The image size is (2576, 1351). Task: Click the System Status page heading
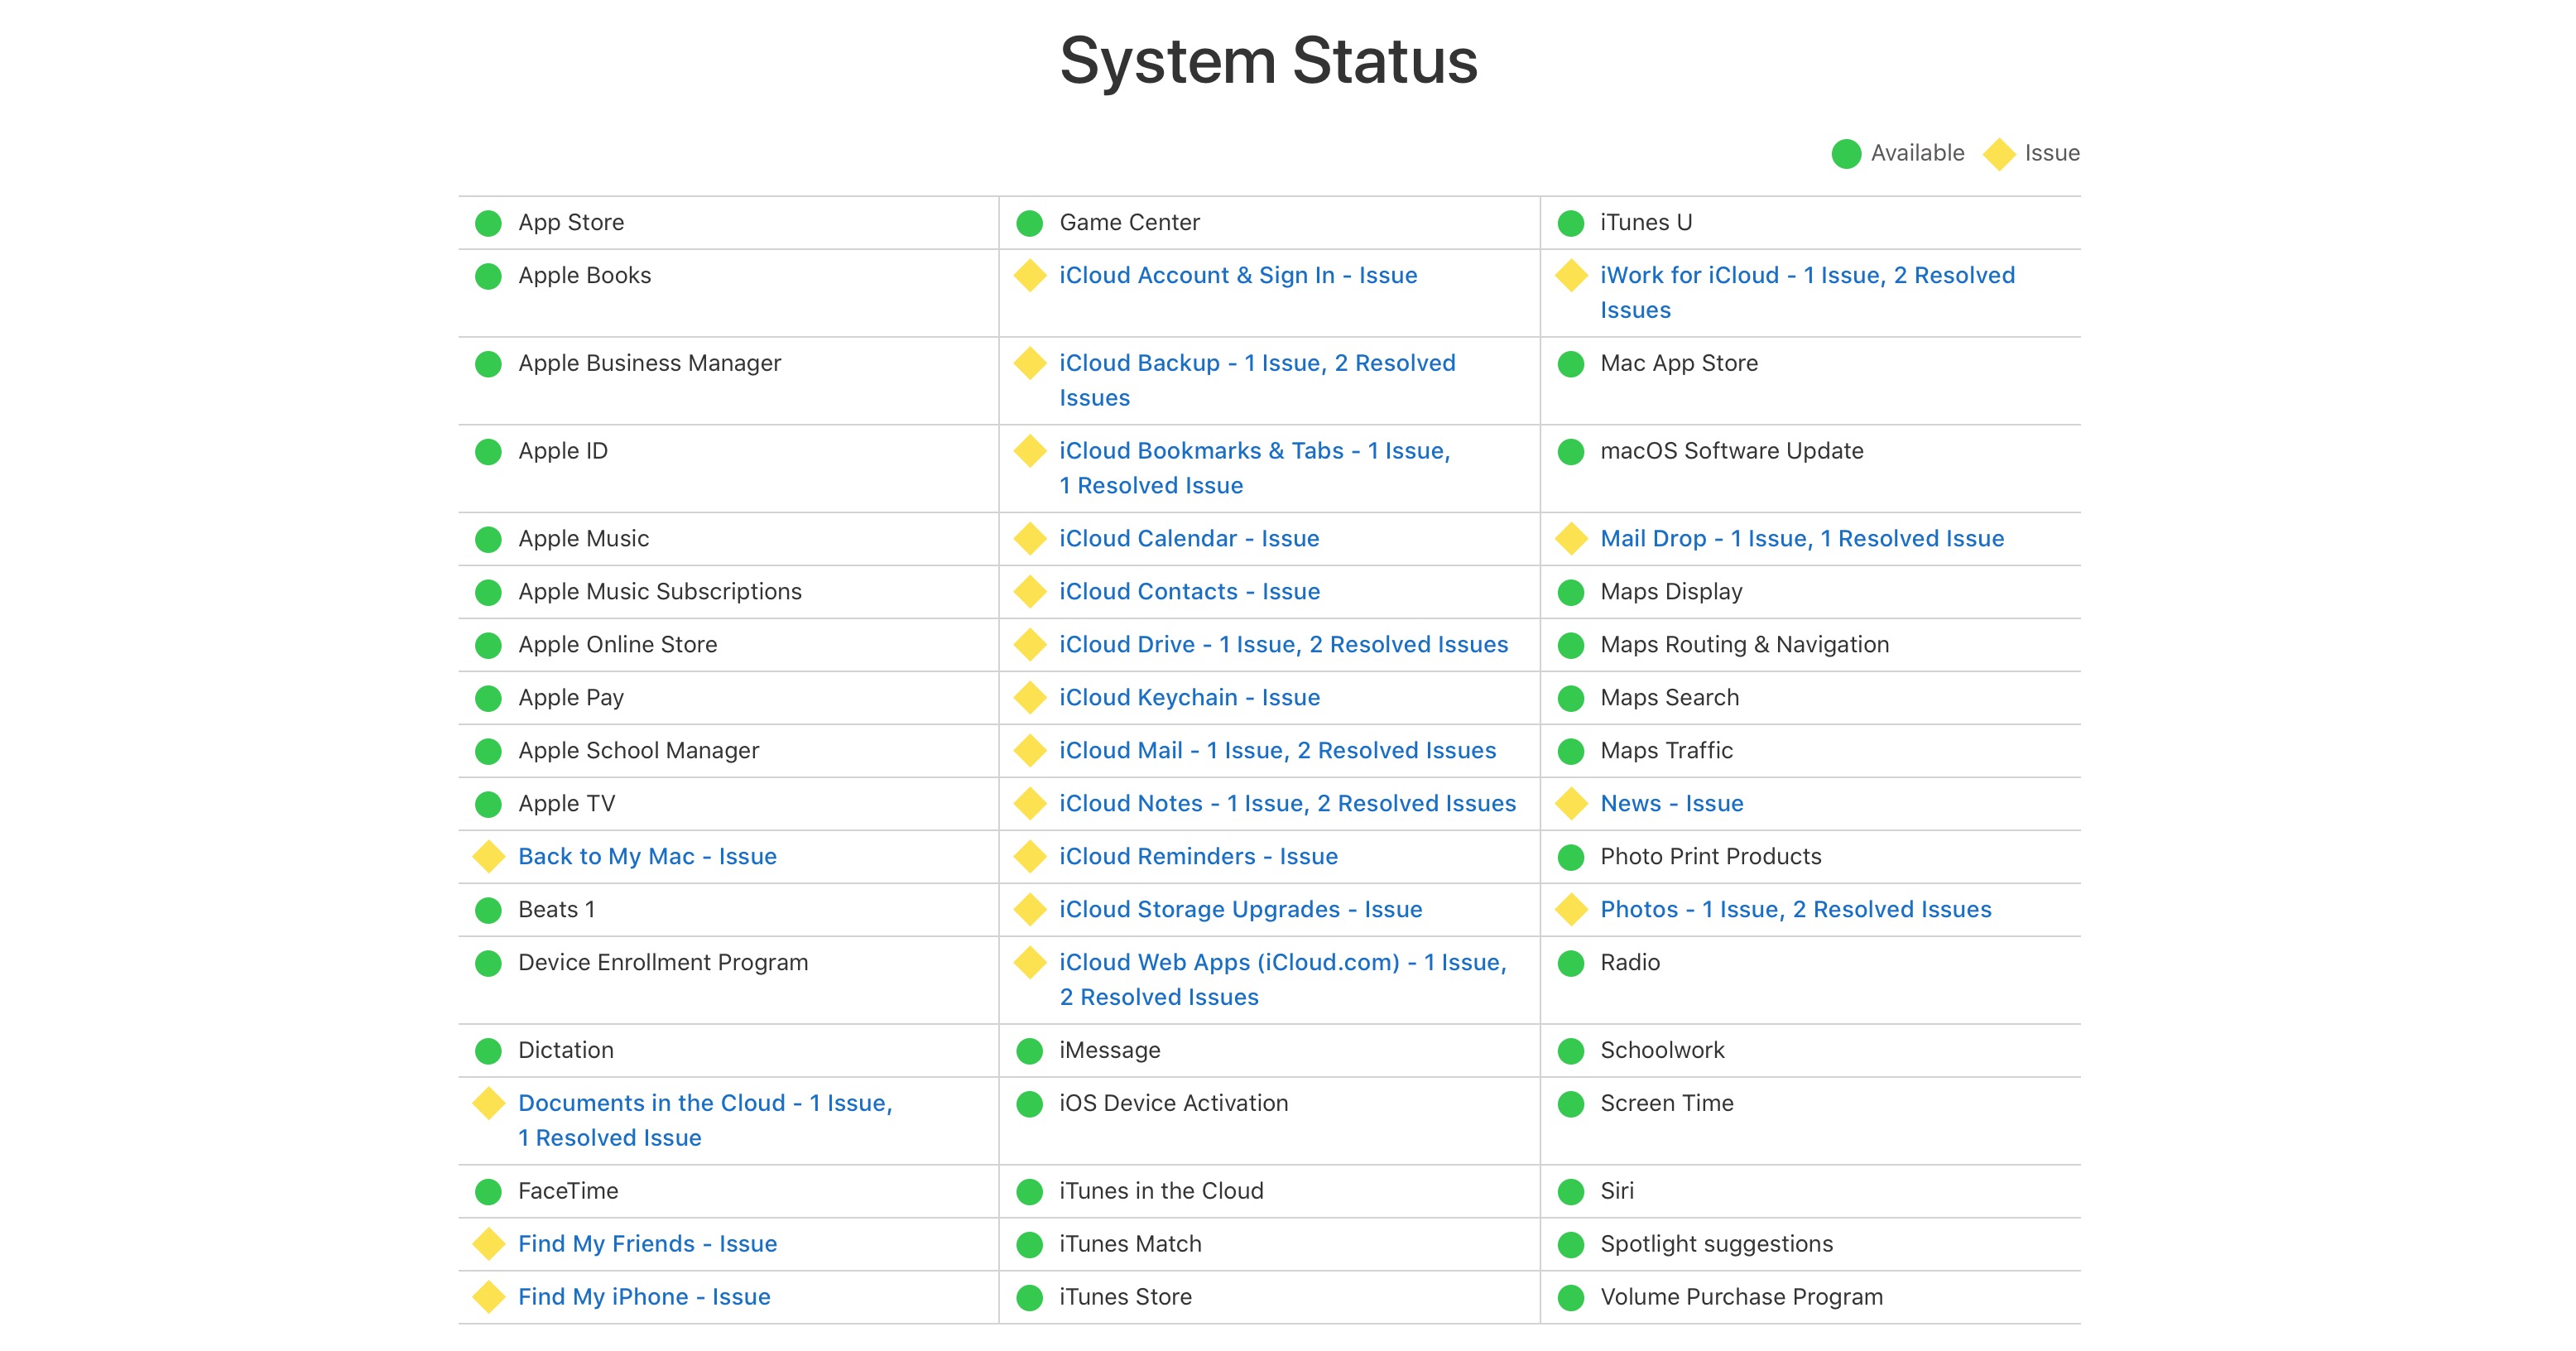click(x=1268, y=61)
